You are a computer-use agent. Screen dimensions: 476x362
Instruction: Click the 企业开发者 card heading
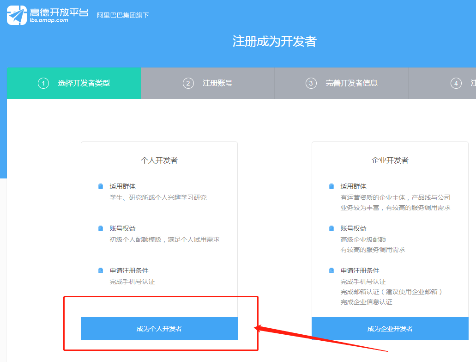point(390,160)
